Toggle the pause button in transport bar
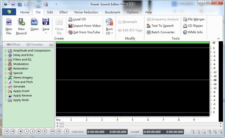 click(45, 131)
